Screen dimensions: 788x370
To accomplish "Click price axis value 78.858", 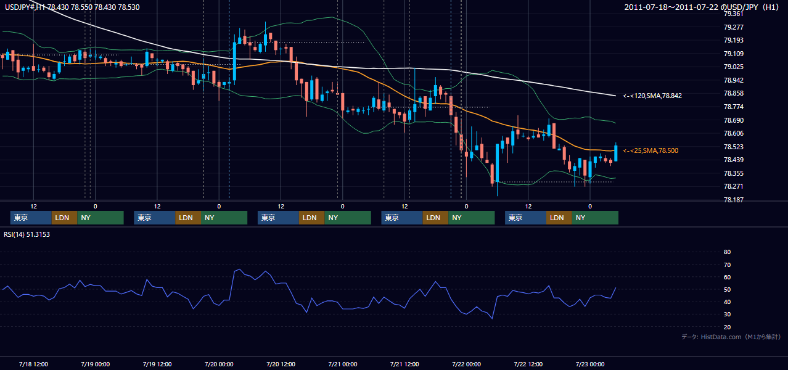I will pos(733,93).
